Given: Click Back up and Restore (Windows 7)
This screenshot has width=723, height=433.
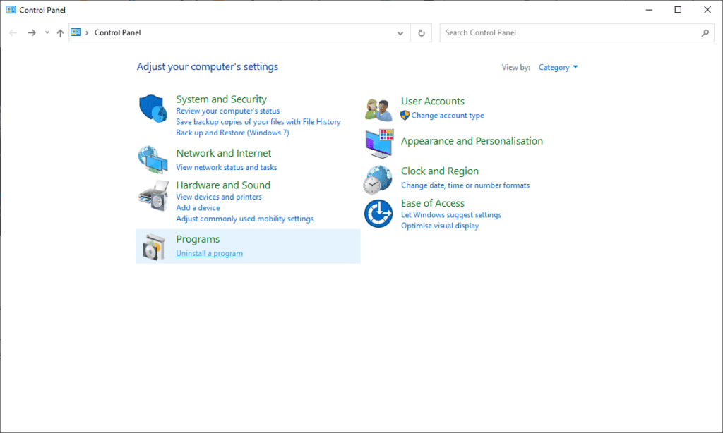Looking at the screenshot, I should 232,133.
